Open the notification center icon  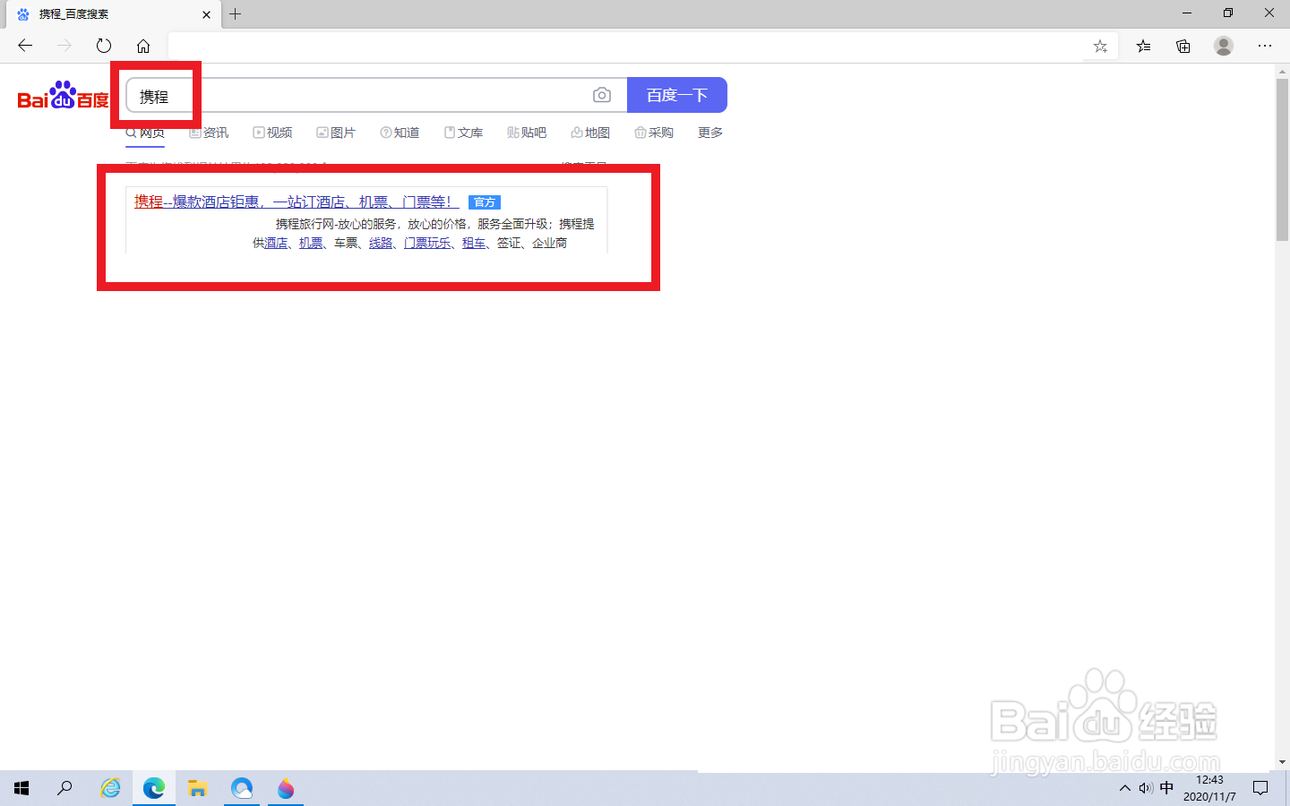tap(1260, 788)
